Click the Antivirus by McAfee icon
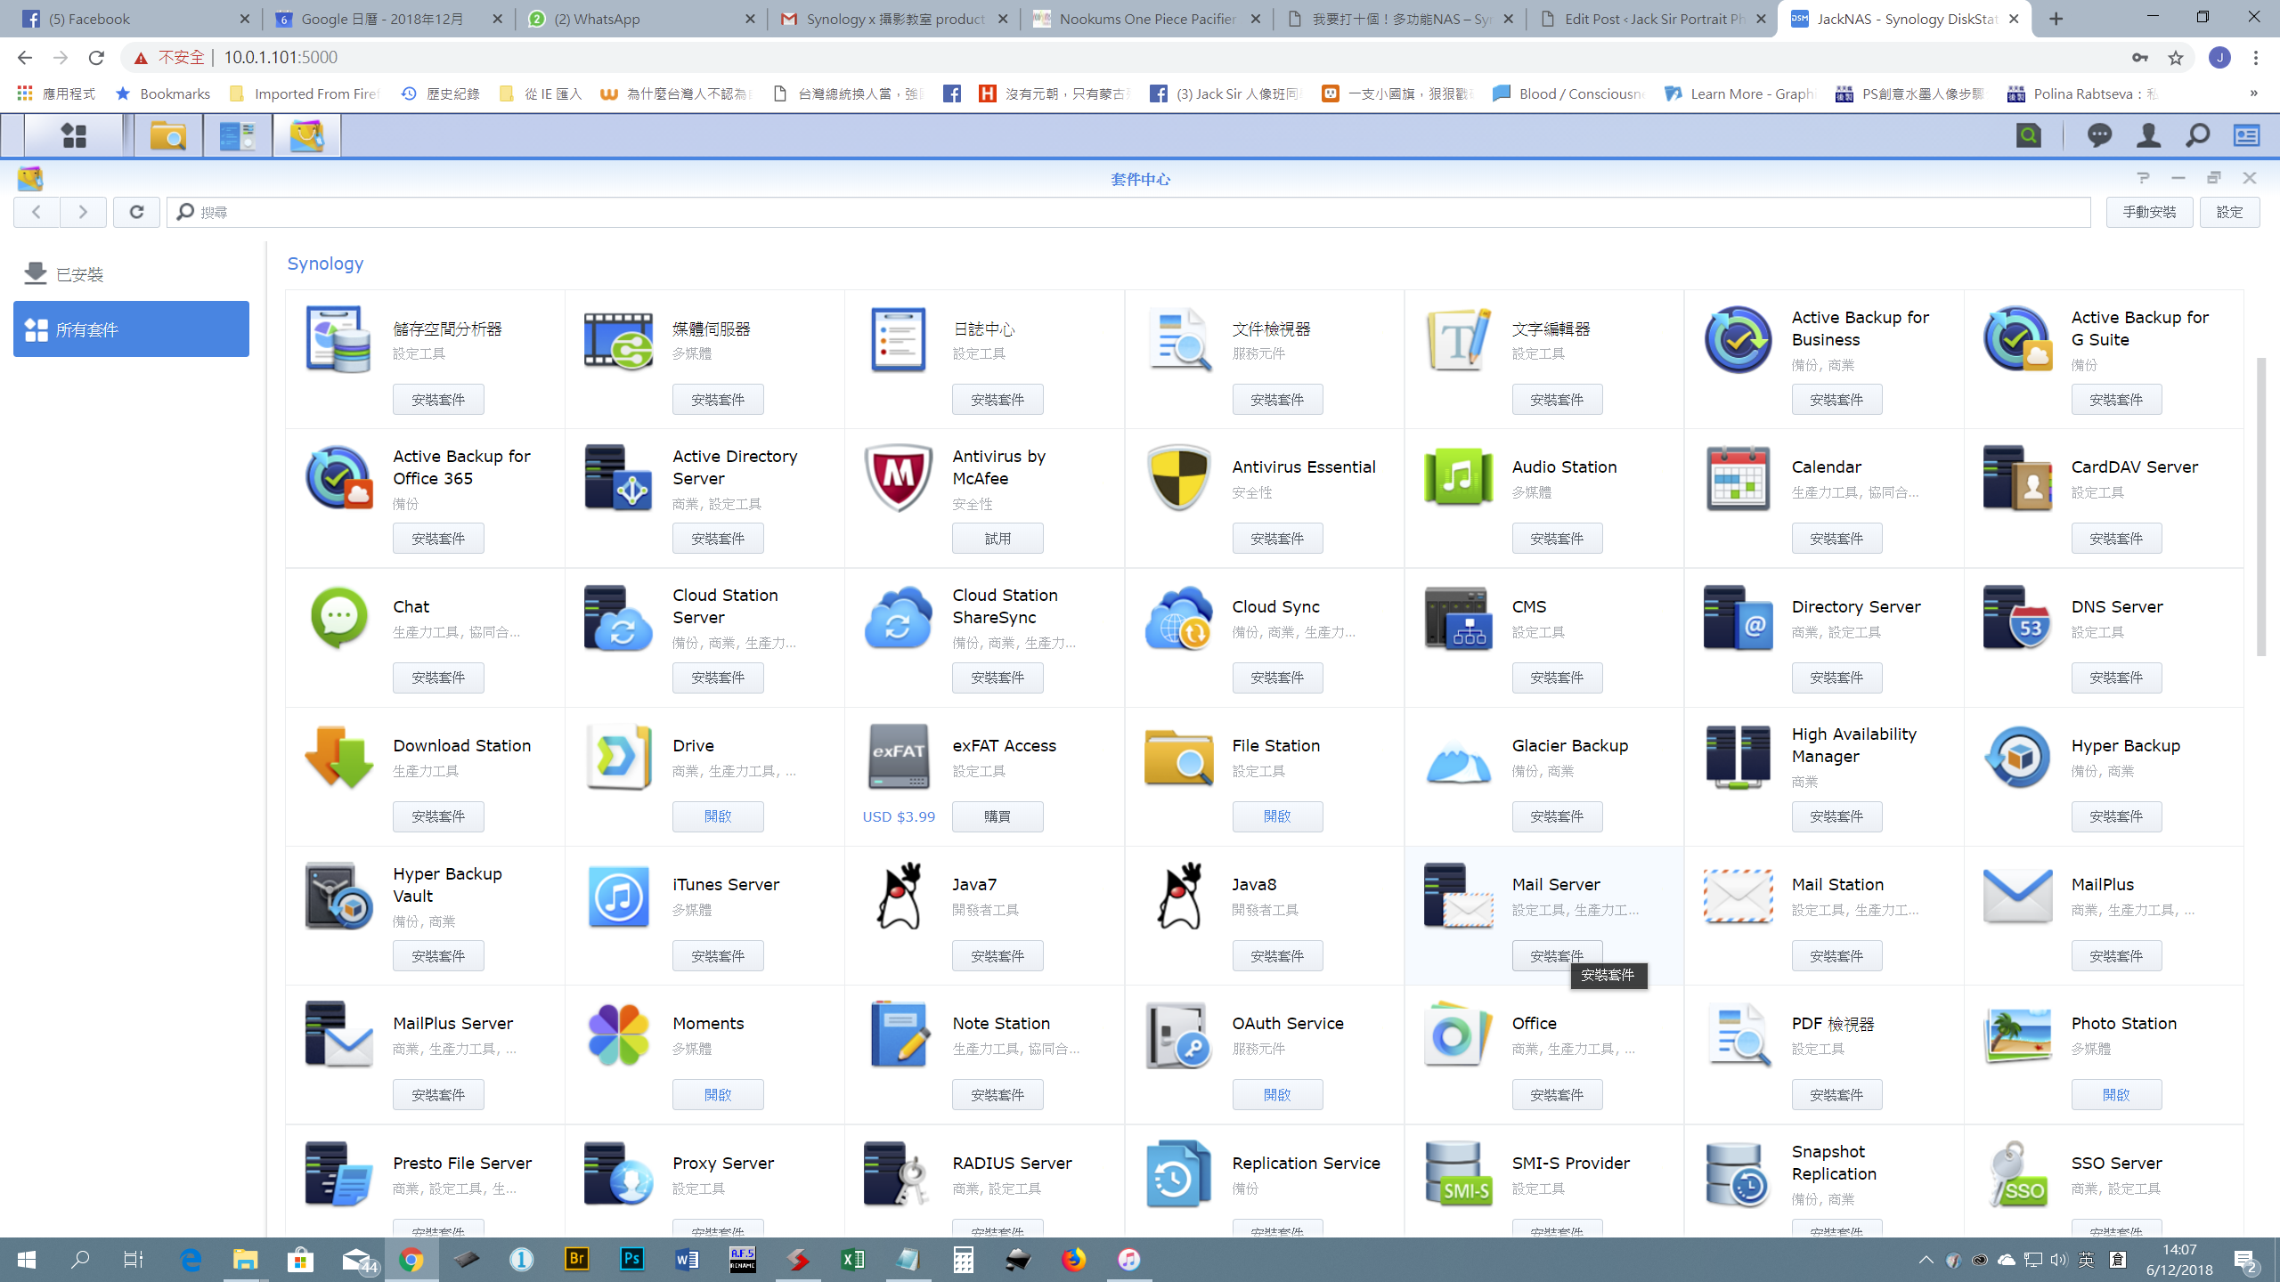 point(898,478)
